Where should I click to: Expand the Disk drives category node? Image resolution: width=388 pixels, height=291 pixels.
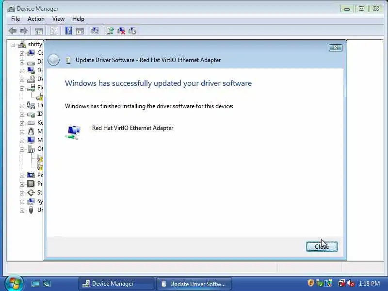(22, 62)
